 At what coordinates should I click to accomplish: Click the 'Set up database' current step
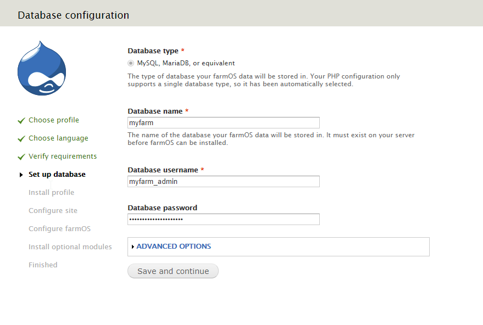pyautogui.click(x=57, y=175)
